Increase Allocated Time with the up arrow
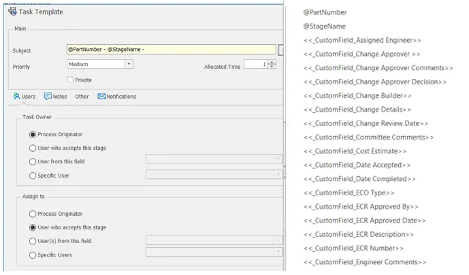The image size is (469, 275). coord(272,62)
